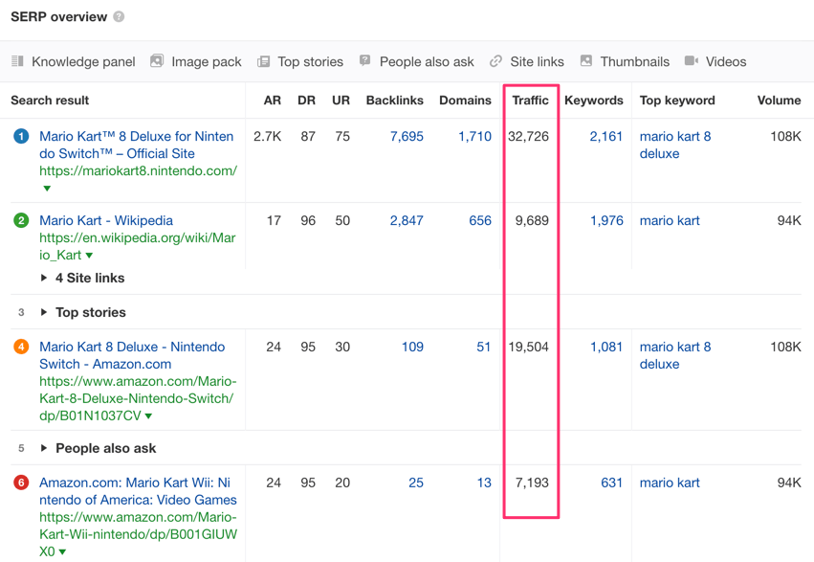
Task: Expand the Top stories row
Action: coord(83,312)
